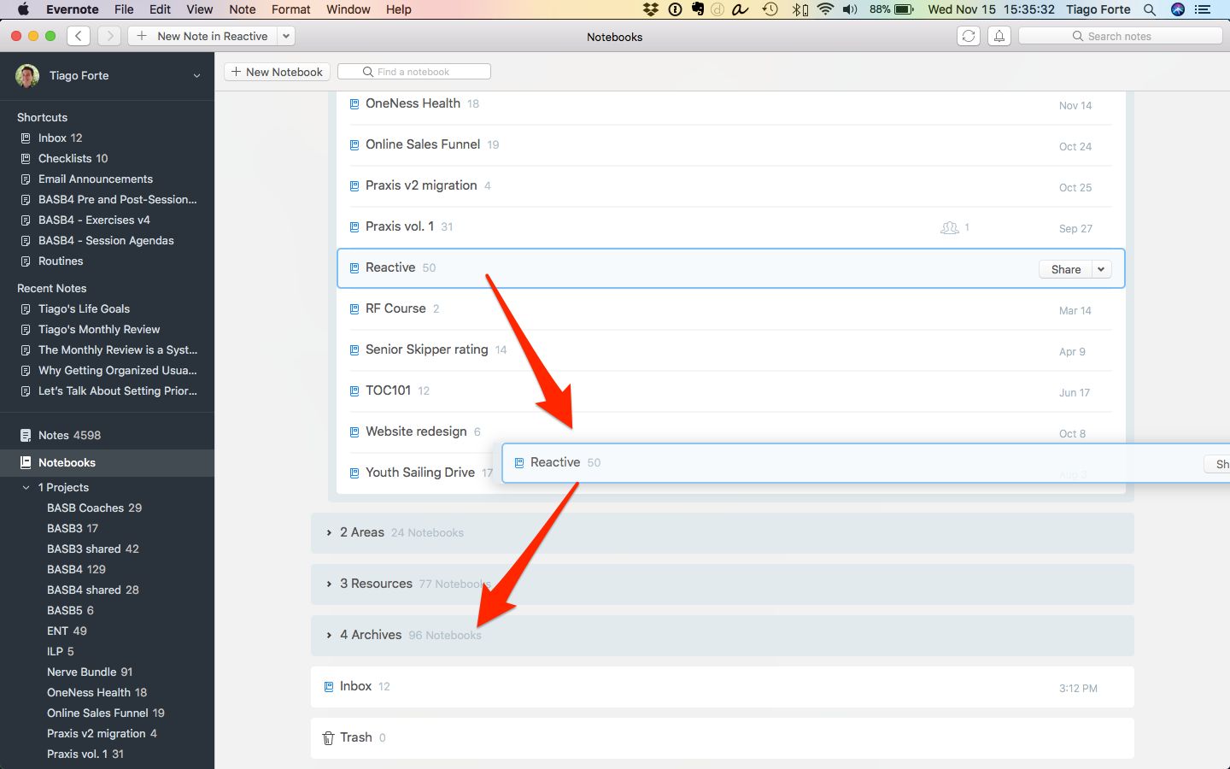Select Nerve Bundle in the sidebar

click(90, 672)
